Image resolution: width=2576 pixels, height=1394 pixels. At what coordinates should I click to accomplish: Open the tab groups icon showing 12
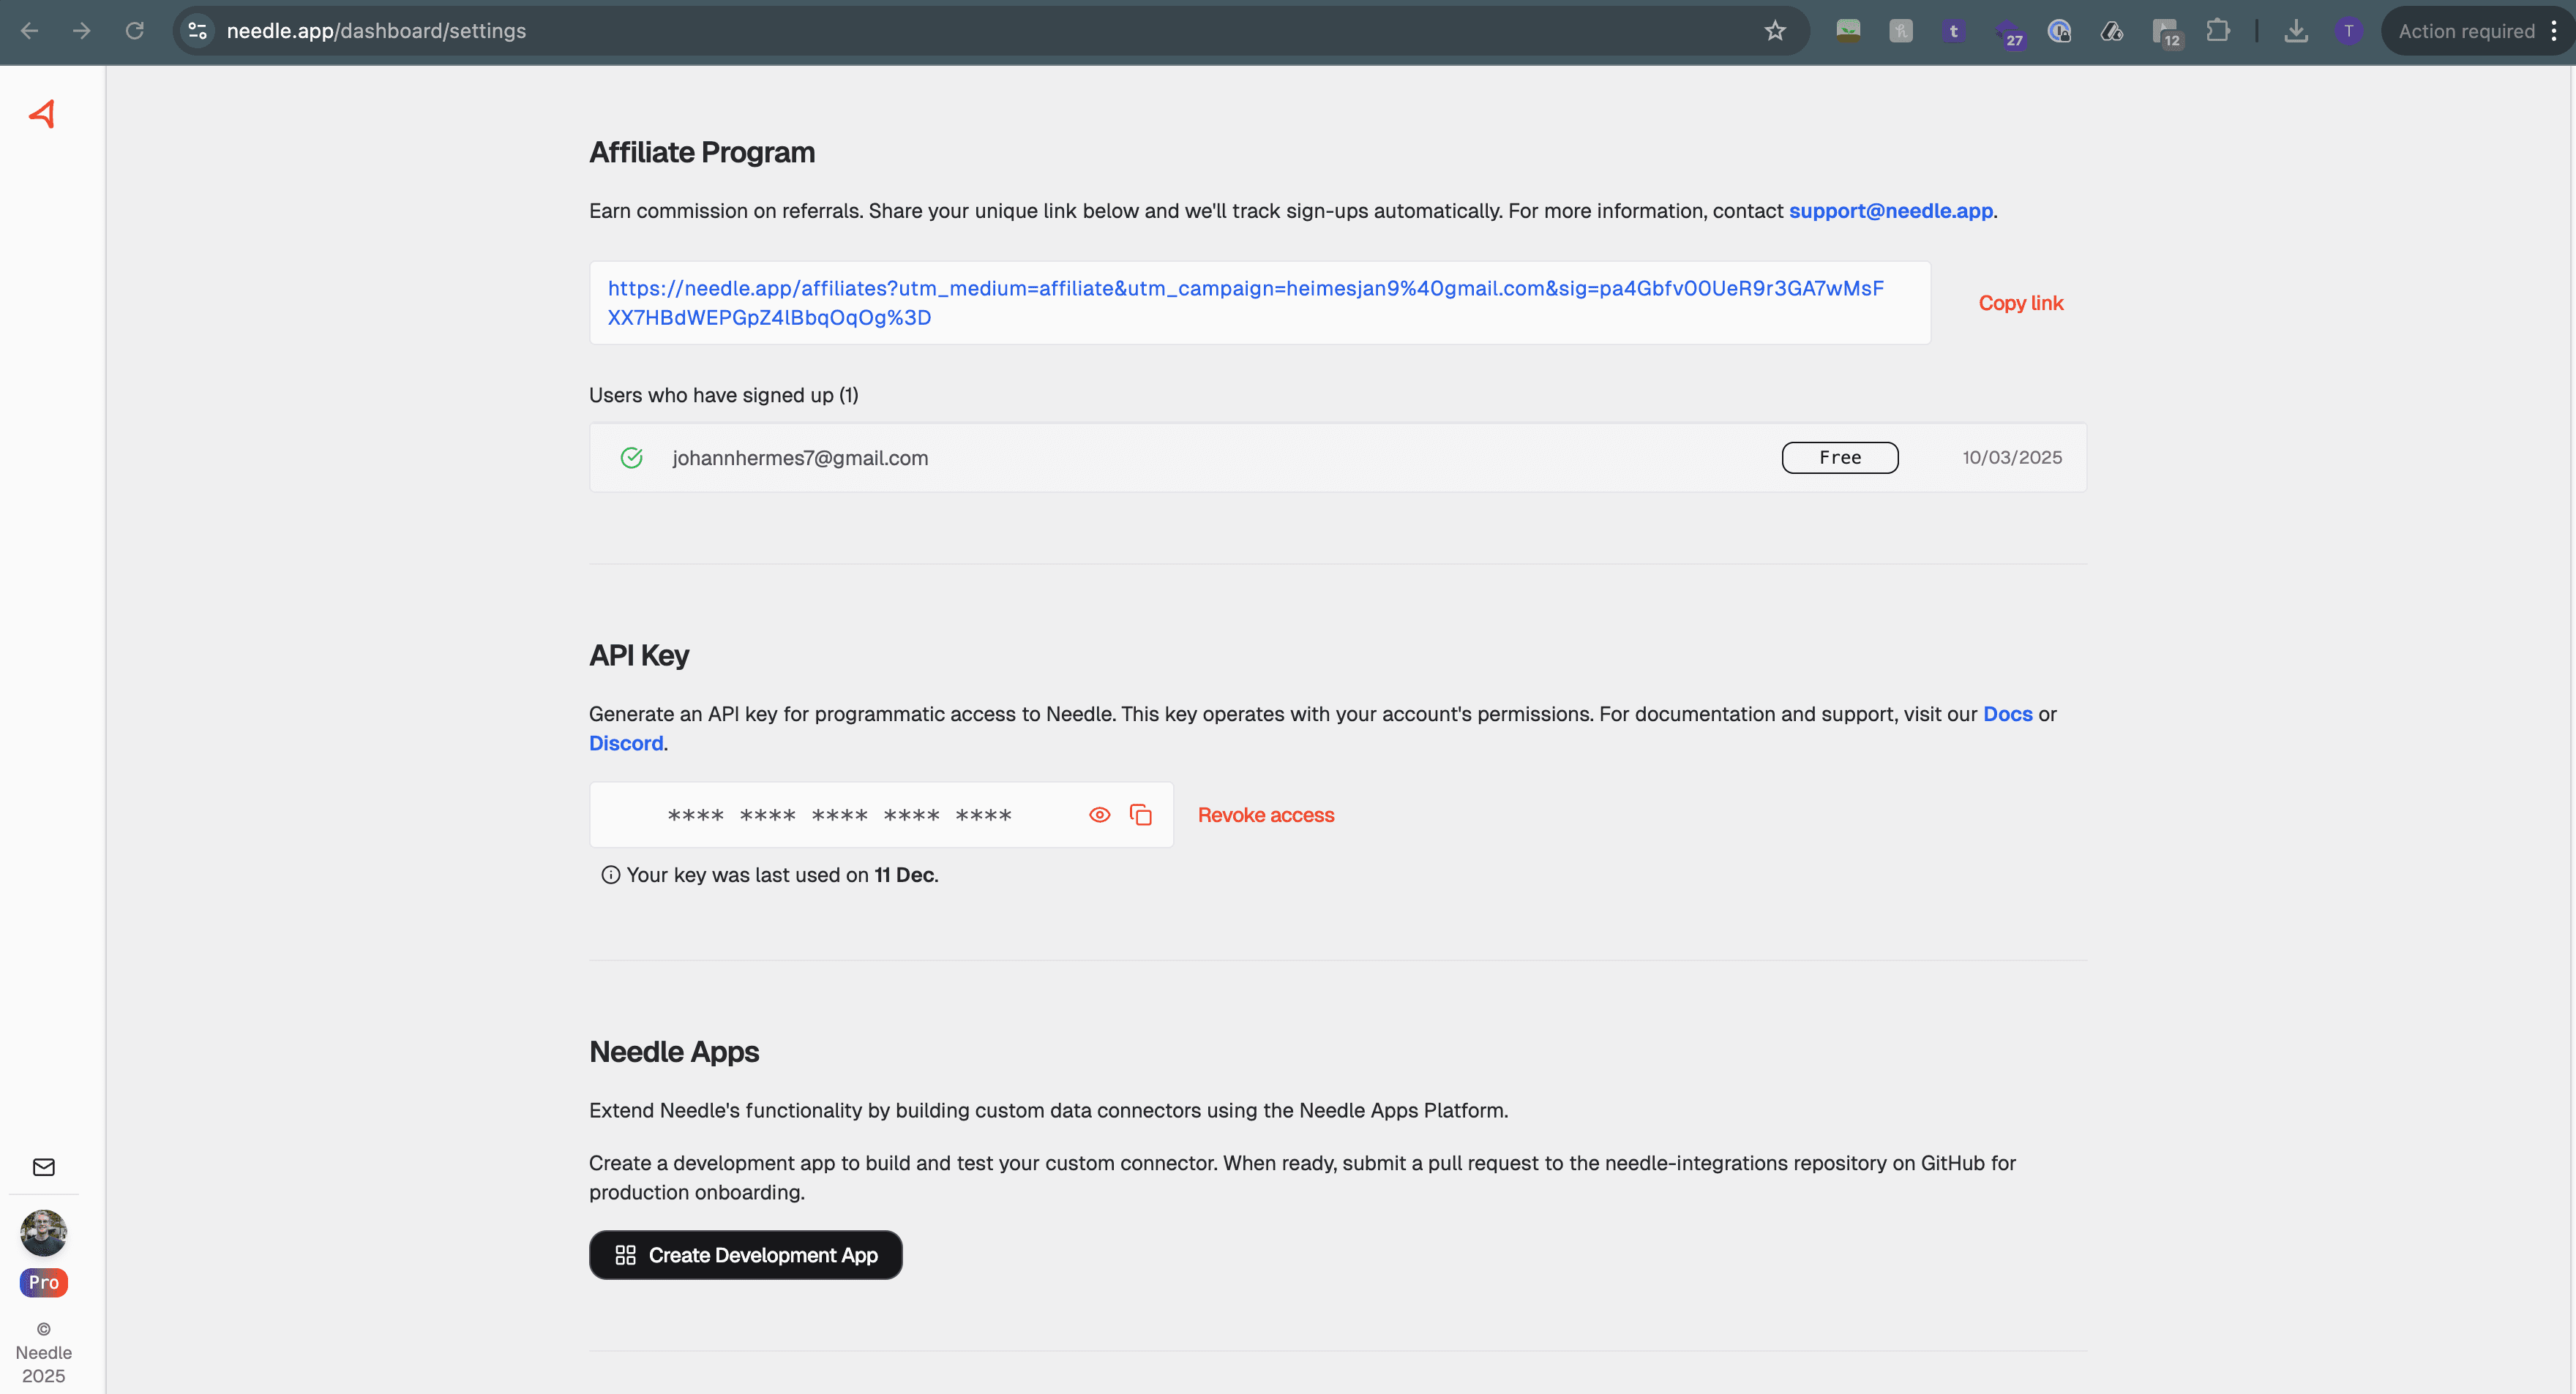coord(2166,31)
